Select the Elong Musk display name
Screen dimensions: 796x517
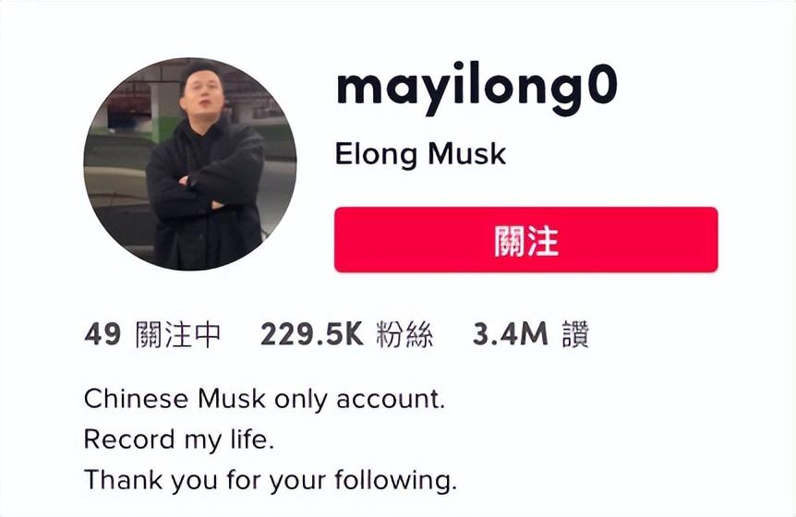point(420,154)
